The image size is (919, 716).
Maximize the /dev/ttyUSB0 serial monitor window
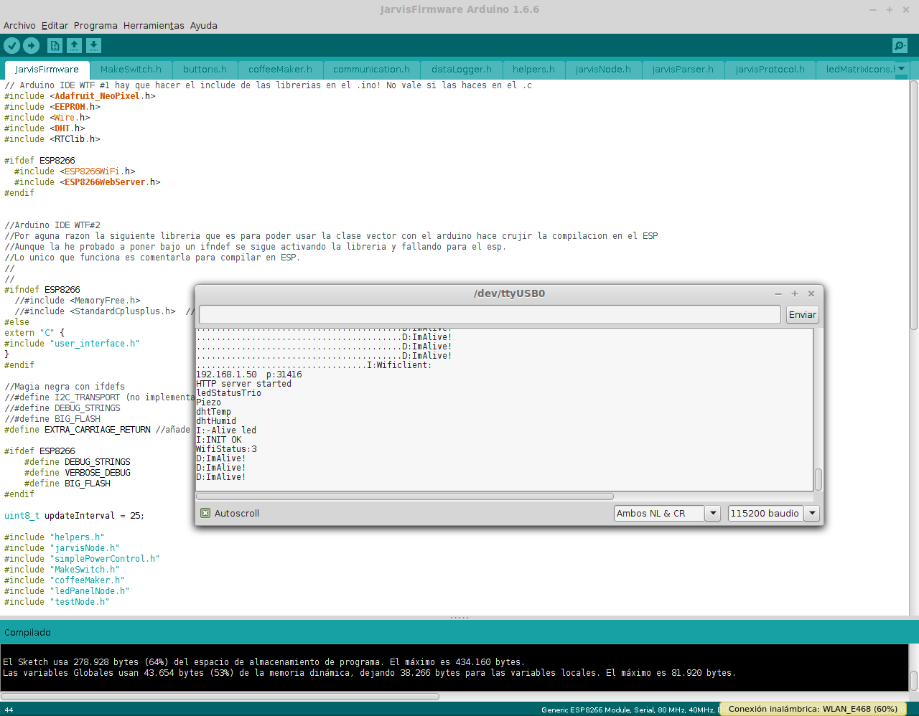click(x=795, y=293)
